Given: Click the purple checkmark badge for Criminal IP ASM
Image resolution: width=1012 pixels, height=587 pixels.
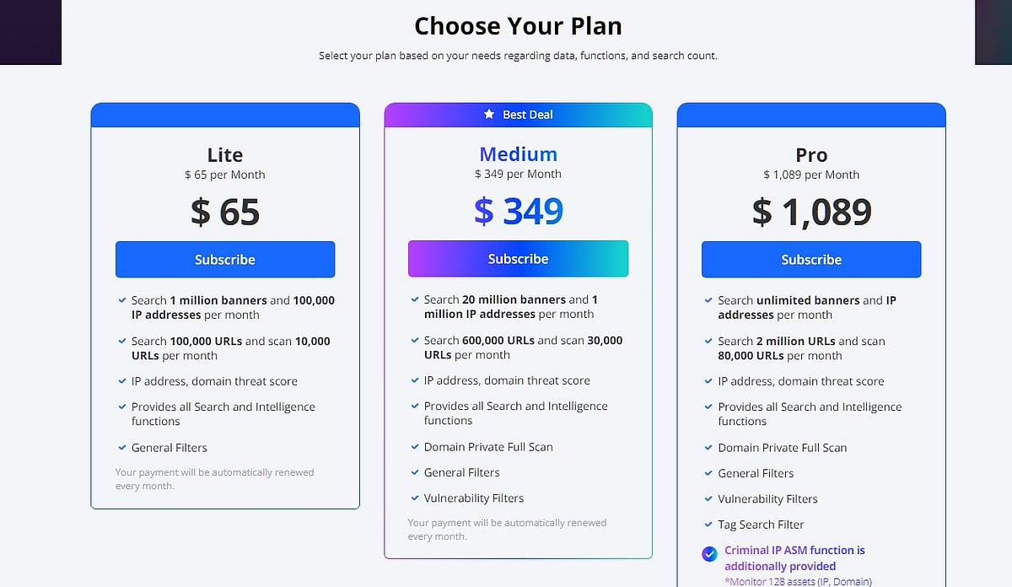Looking at the screenshot, I should [710, 554].
